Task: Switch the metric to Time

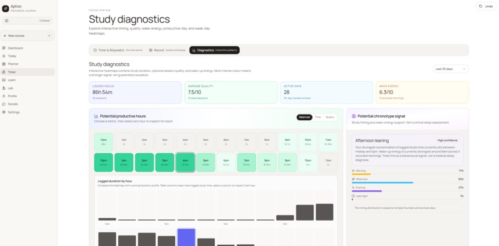Action: (318, 117)
